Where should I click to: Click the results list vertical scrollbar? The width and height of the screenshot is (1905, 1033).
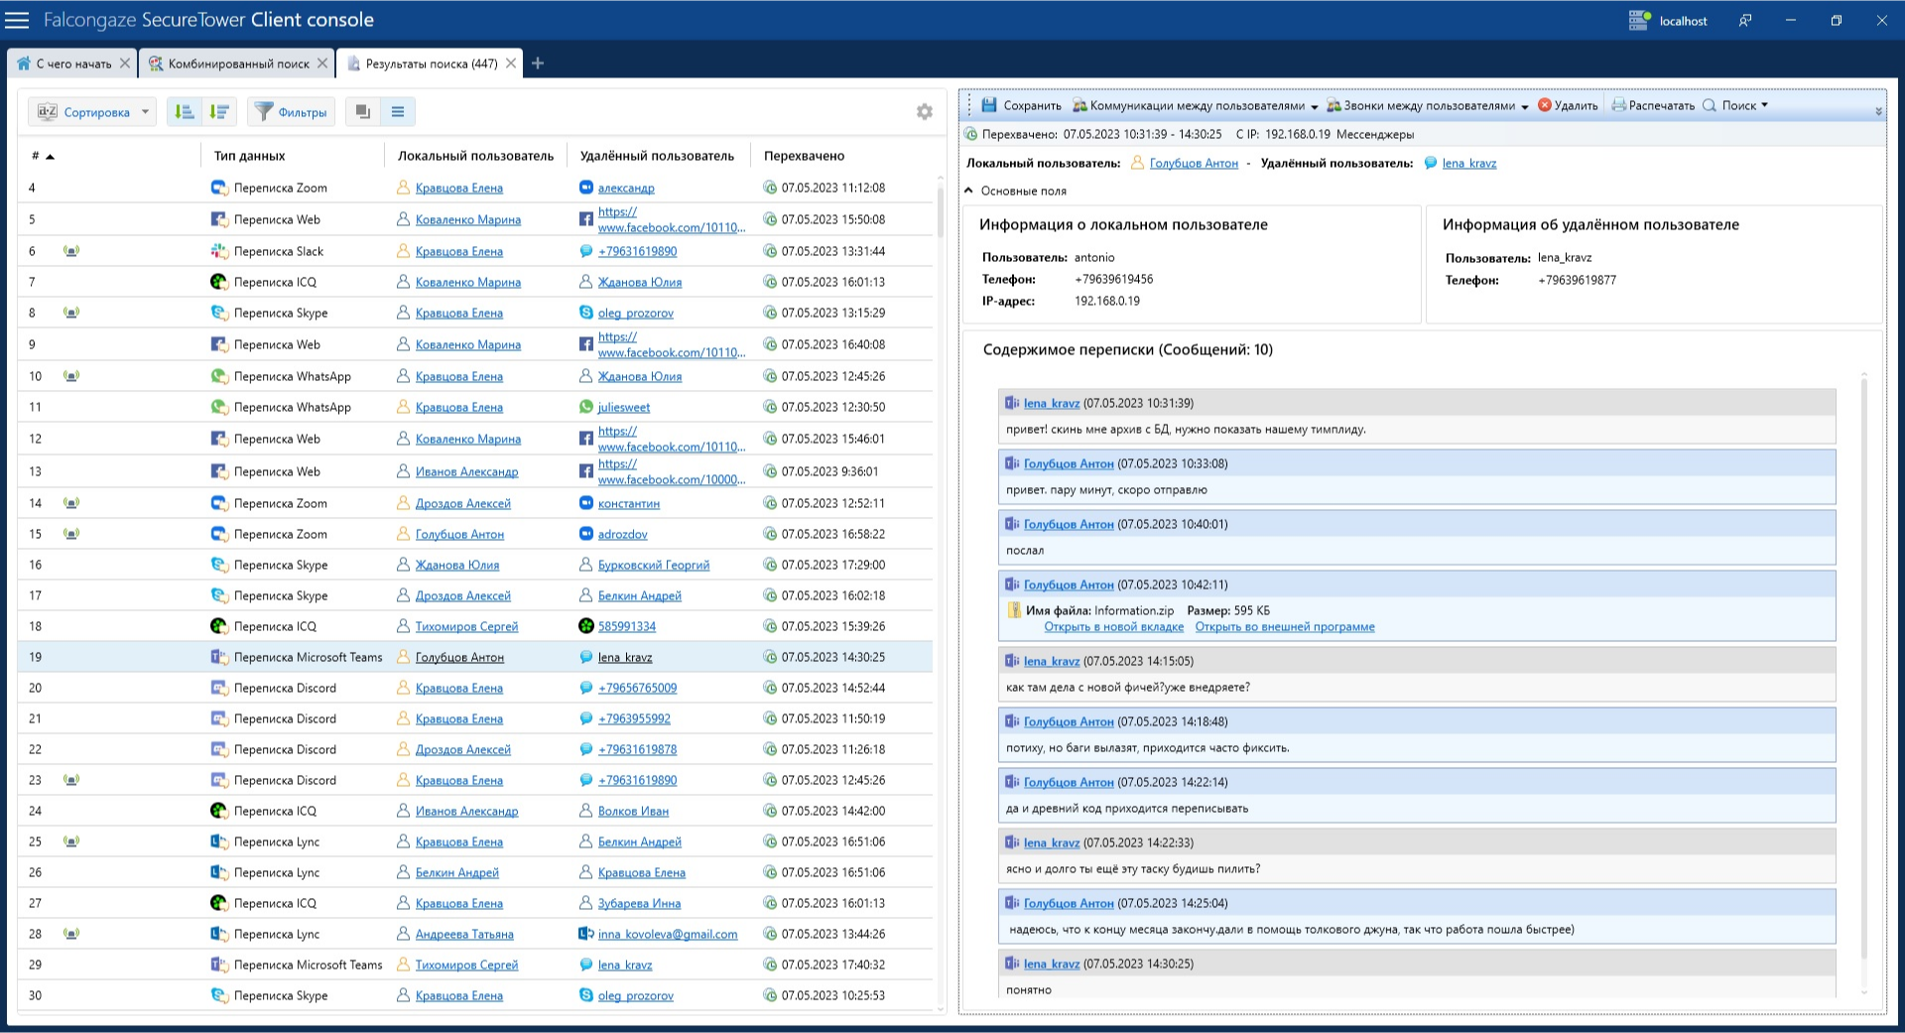tap(941, 208)
